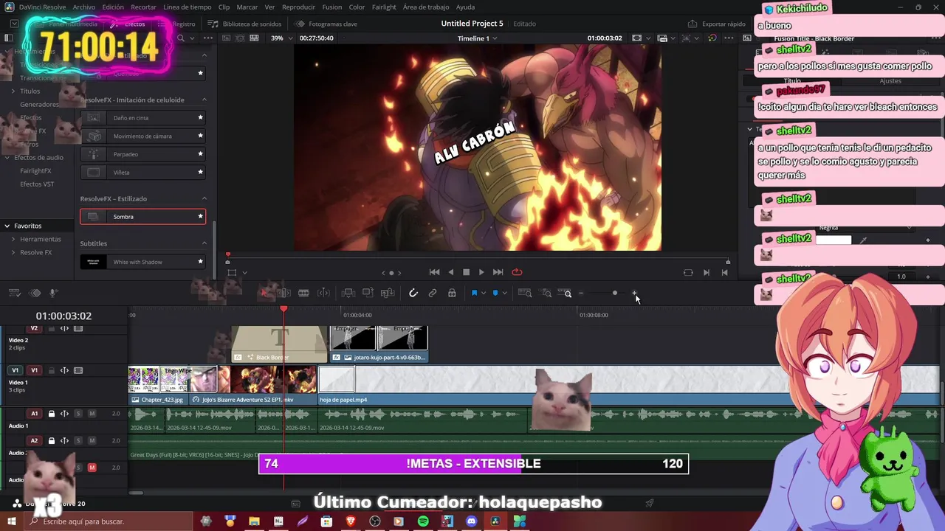Viewport: 945px width, 531px height.
Task: Play timeline in reverse
Action: [450, 272]
